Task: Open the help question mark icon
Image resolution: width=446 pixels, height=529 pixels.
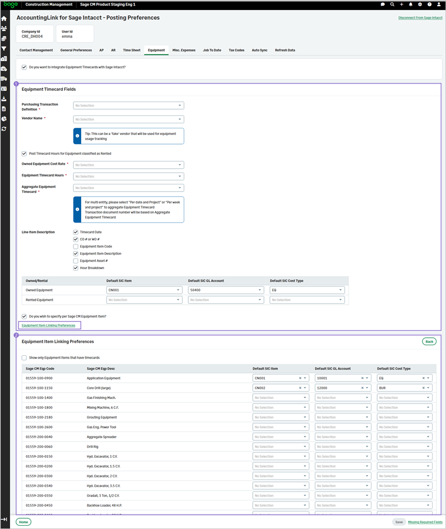Action: click(x=429, y=4)
